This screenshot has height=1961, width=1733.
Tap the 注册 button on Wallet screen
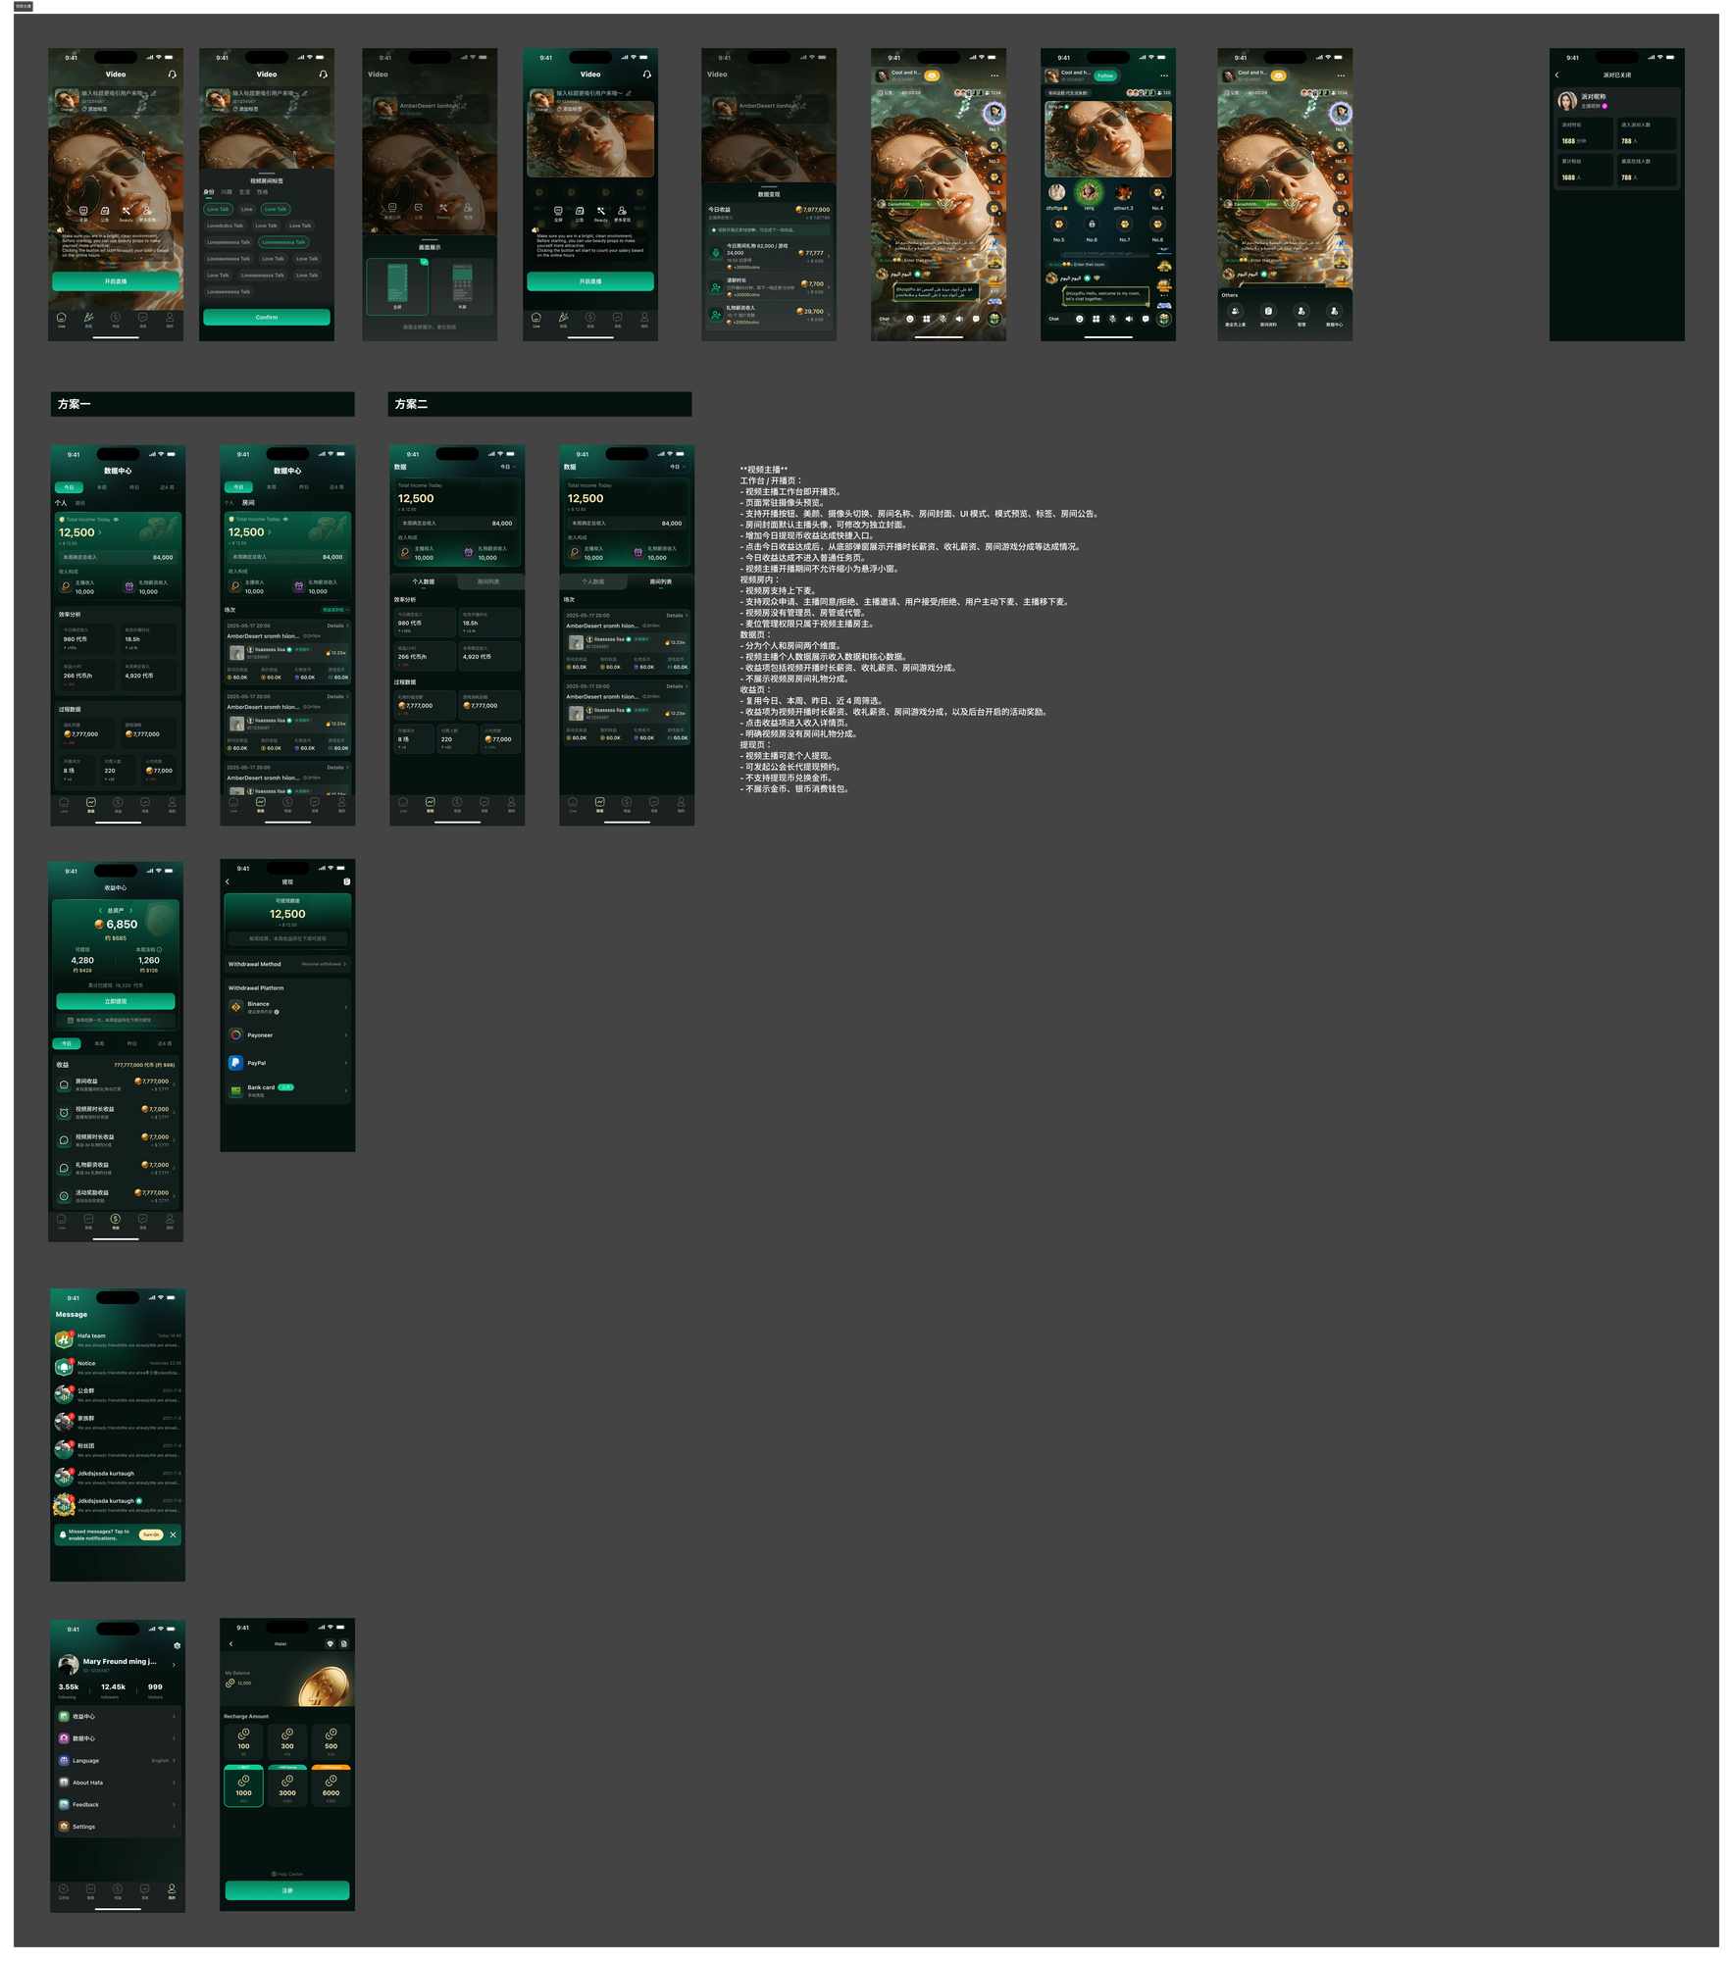[x=287, y=1890]
